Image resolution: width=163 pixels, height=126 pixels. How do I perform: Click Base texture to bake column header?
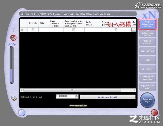coord(56,23)
